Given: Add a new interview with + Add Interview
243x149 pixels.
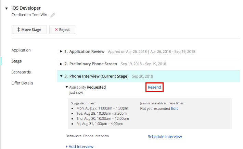Looking at the screenshot, I should [x=79, y=147].
